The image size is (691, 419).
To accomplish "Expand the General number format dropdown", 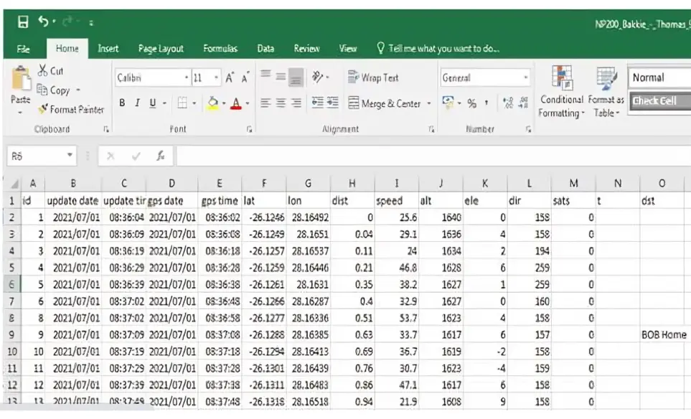I will pyautogui.click(x=526, y=77).
